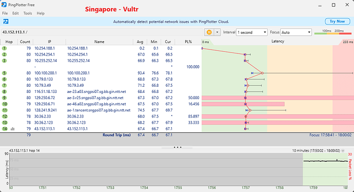Click the Avg column header
Screen dimensions: 354x192
pyautogui.click(x=140, y=42)
